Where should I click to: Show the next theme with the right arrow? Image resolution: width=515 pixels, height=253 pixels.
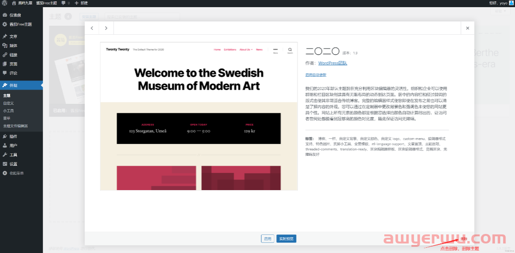[106, 28]
